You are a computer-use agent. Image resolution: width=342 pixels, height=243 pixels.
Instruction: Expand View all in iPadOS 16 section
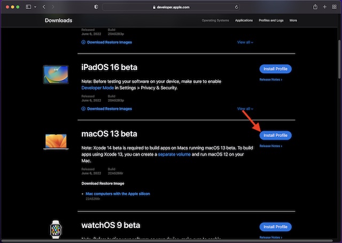245,109
